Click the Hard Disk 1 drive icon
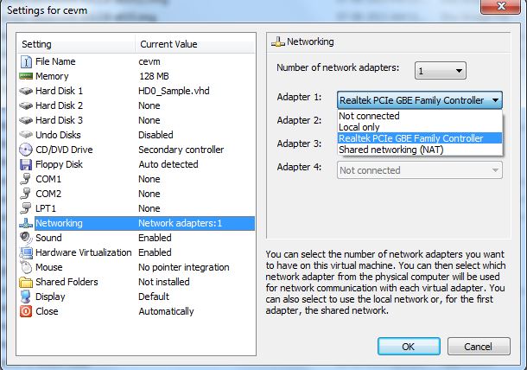 click(x=26, y=91)
